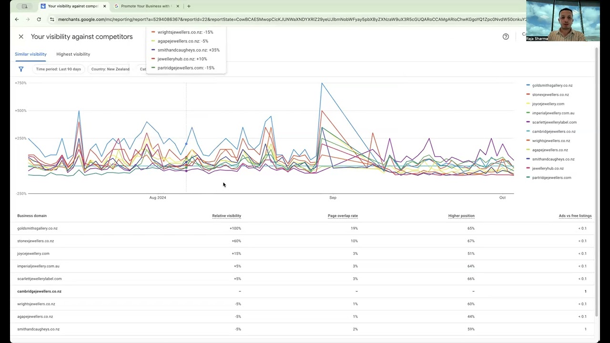Select wrightsjewellers.co.nz table row domain
This screenshot has width=610, height=343.
click(36, 304)
